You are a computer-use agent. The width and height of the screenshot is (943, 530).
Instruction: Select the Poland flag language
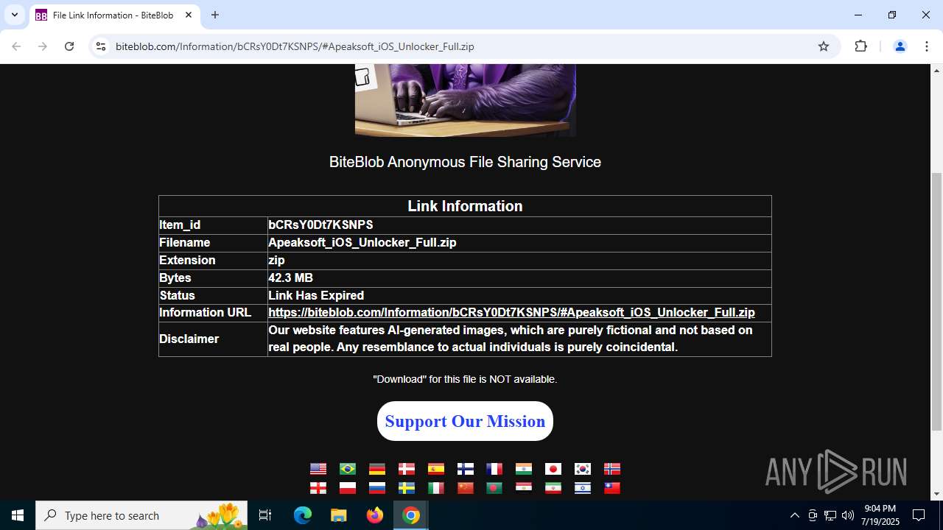click(348, 488)
